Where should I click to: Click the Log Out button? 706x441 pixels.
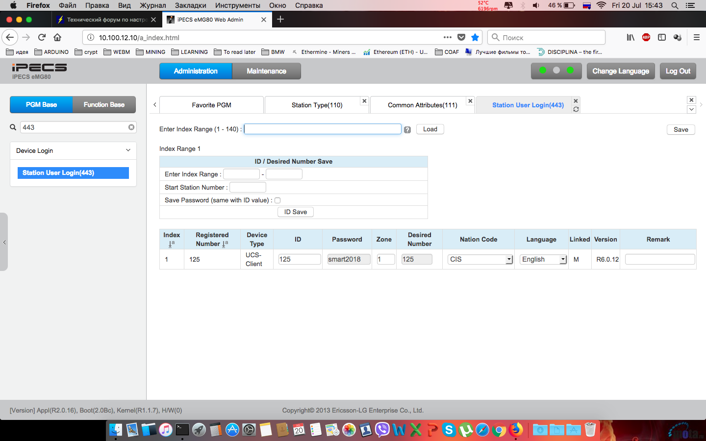[678, 71]
